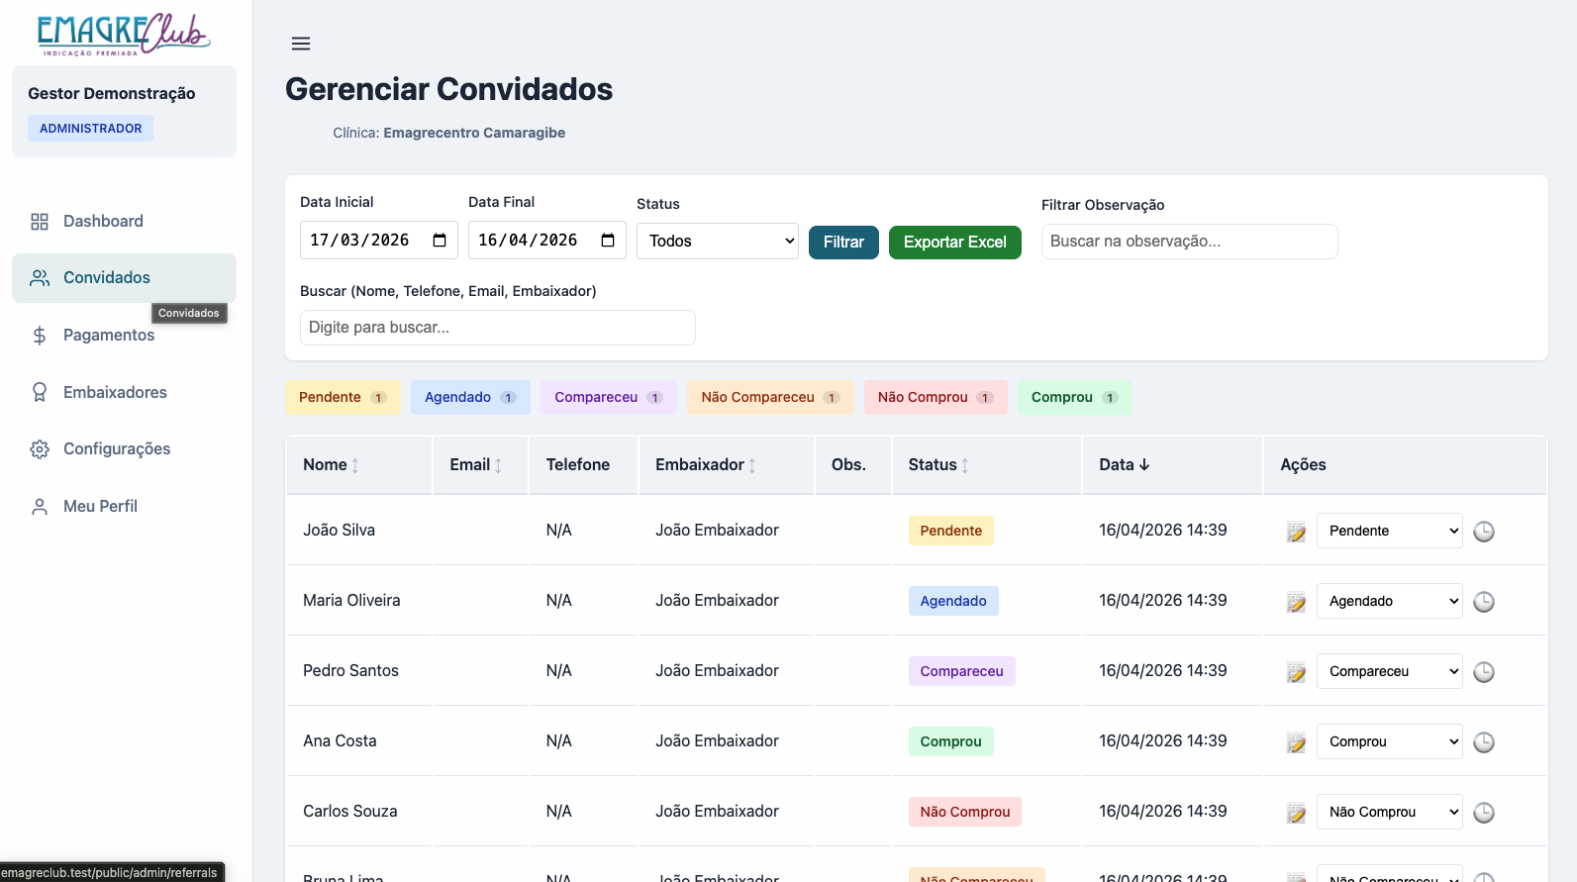
Task: Open Pagamentos from the sidebar
Action: (x=109, y=336)
